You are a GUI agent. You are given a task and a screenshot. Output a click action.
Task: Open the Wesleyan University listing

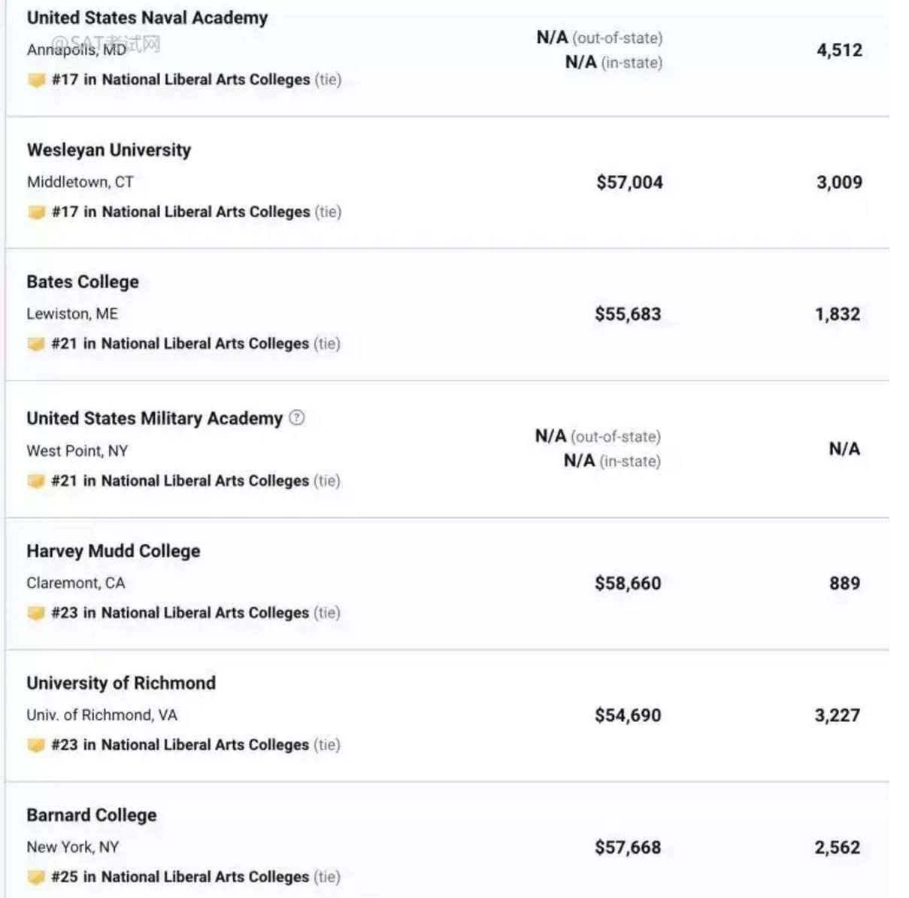[109, 150]
